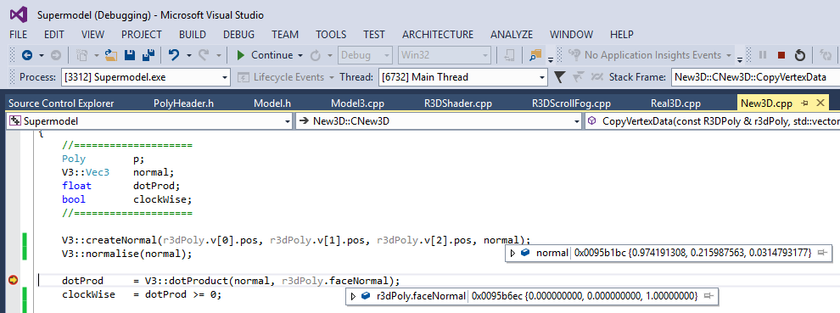840x313 pixels.
Task: Click the thread filter funnel icon
Action: [559, 77]
